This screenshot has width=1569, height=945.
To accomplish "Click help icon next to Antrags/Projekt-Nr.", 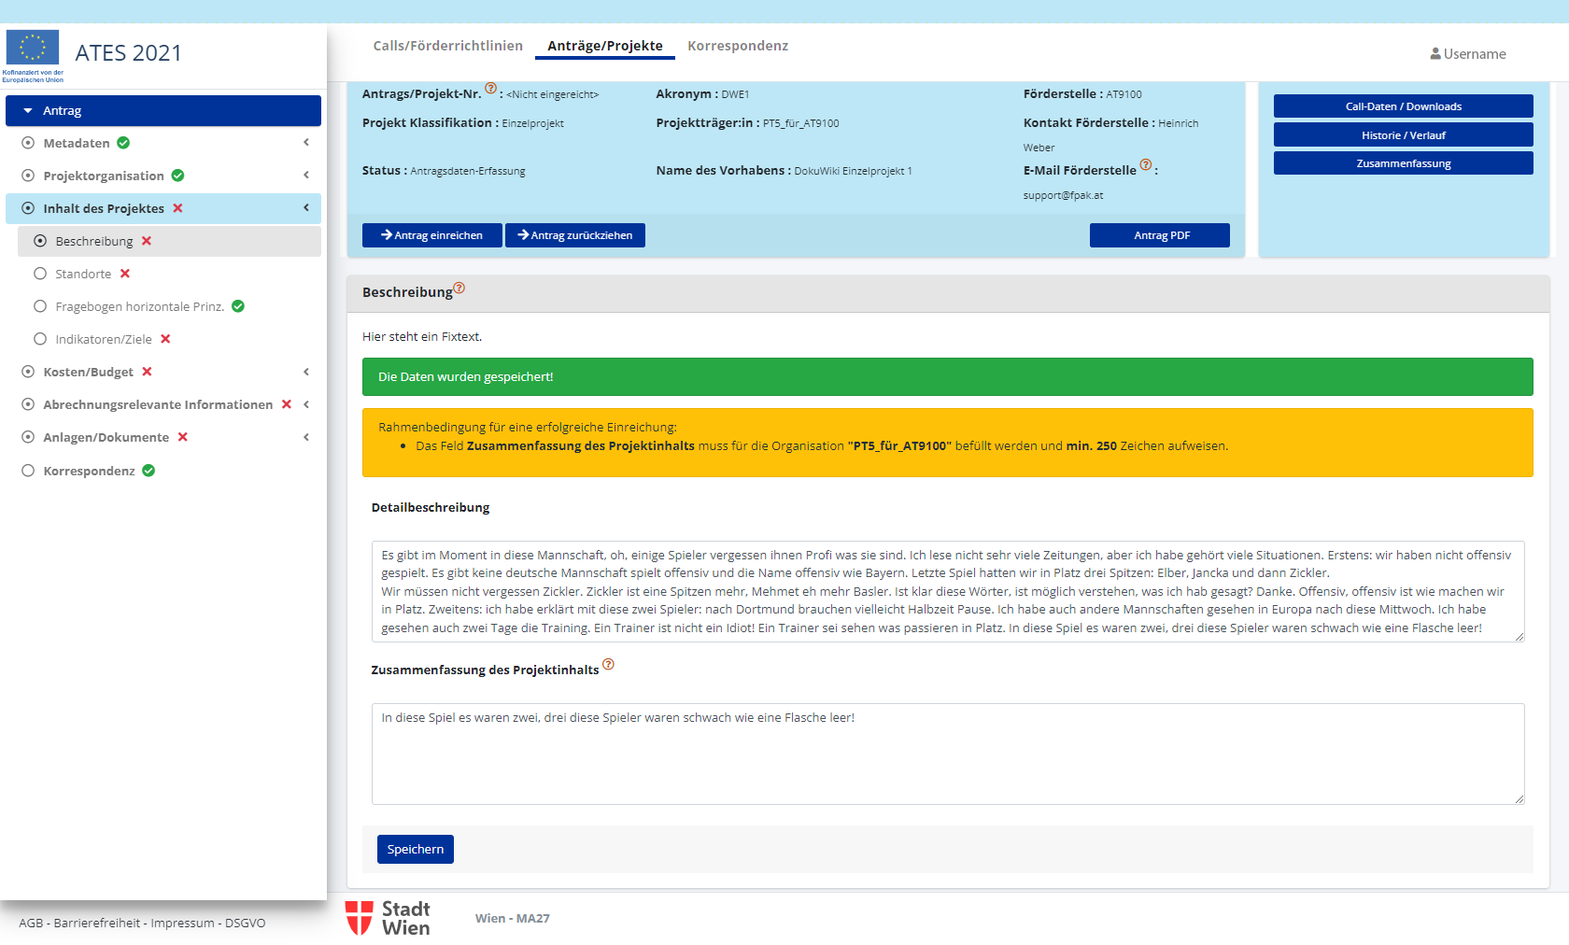I will tap(490, 89).
